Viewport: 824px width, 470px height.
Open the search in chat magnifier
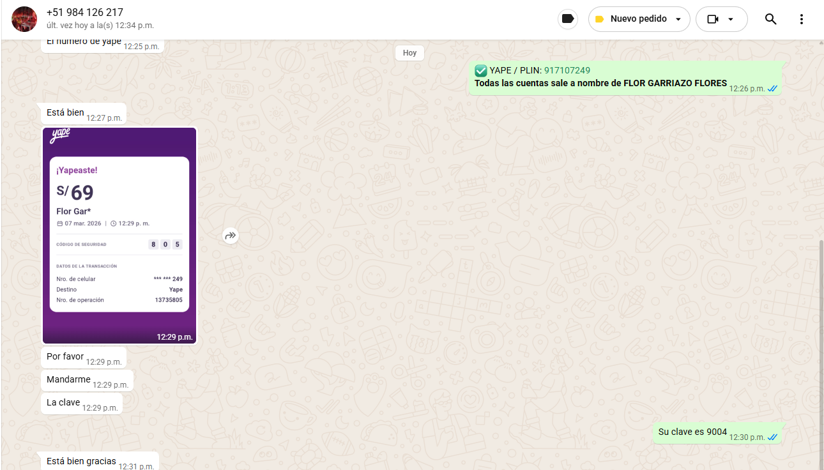pos(770,19)
